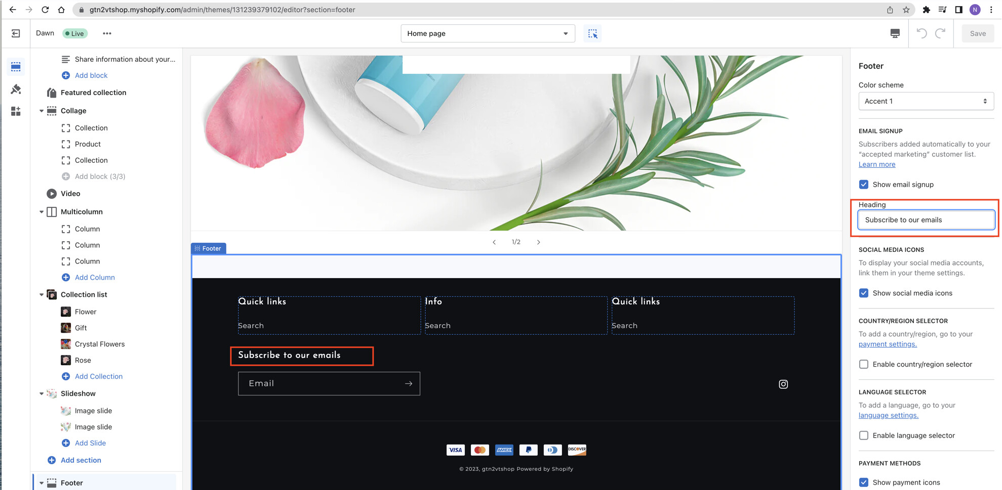Open the Color scheme Accent 1 dropdown

pyautogui.click(x=926, y=101)
